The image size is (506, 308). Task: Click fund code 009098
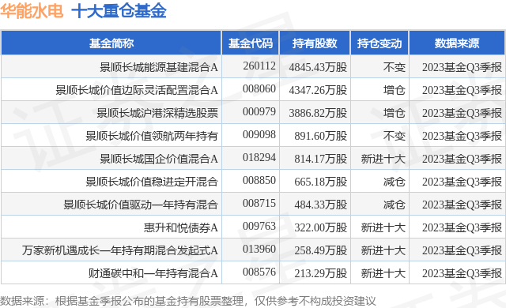coord(259,134)
